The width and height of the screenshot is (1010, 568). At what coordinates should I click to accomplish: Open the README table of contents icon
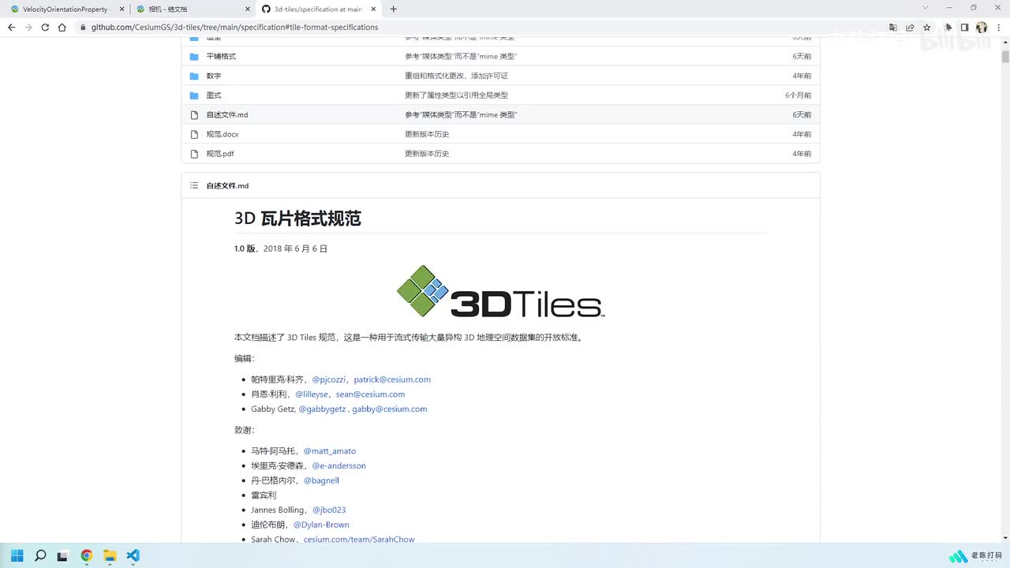click(194, 185)
